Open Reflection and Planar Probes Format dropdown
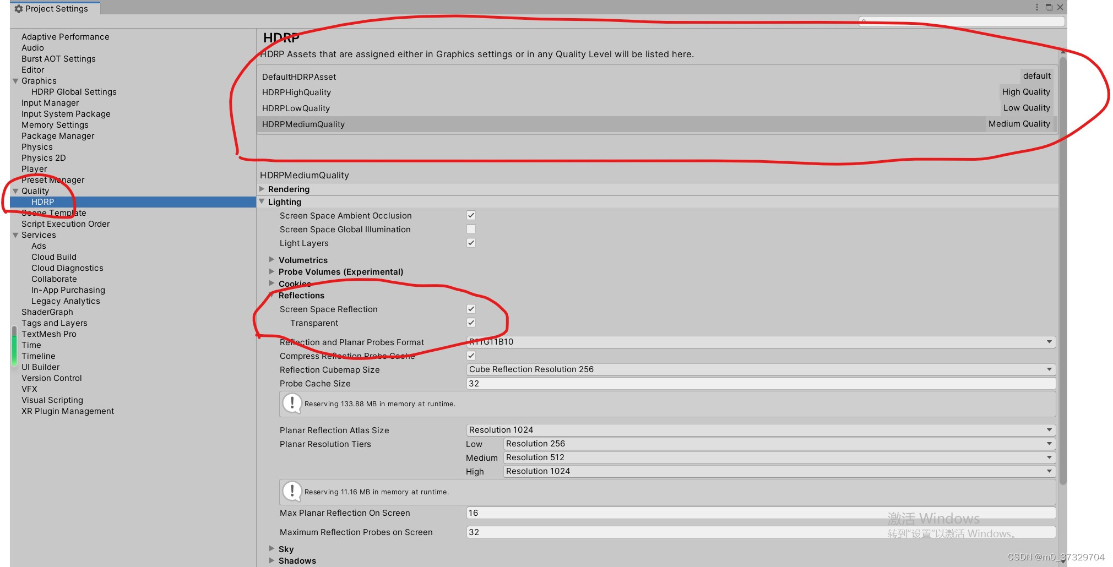Viewport: 1113px width, 567px height. (761, 342)
